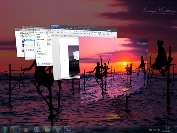
Task: Click the Show Desktop strip at taskbar end
Action: pos(176,129)
